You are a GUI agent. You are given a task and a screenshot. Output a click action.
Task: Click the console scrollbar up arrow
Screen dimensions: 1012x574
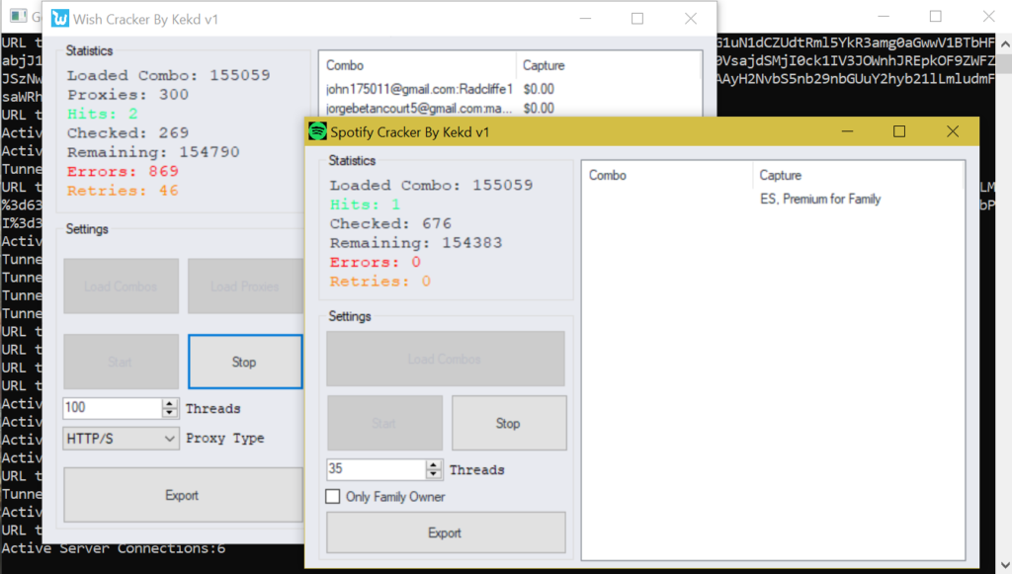coord(1005,44)
